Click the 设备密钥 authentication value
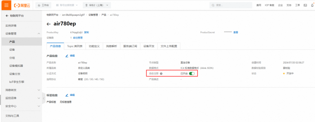 (x=83, y=73)
